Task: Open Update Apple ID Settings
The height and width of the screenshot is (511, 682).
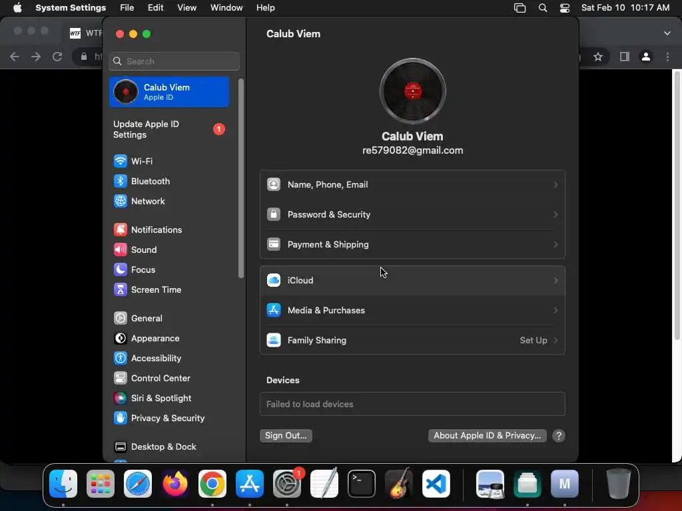Action: click(169, 130)
